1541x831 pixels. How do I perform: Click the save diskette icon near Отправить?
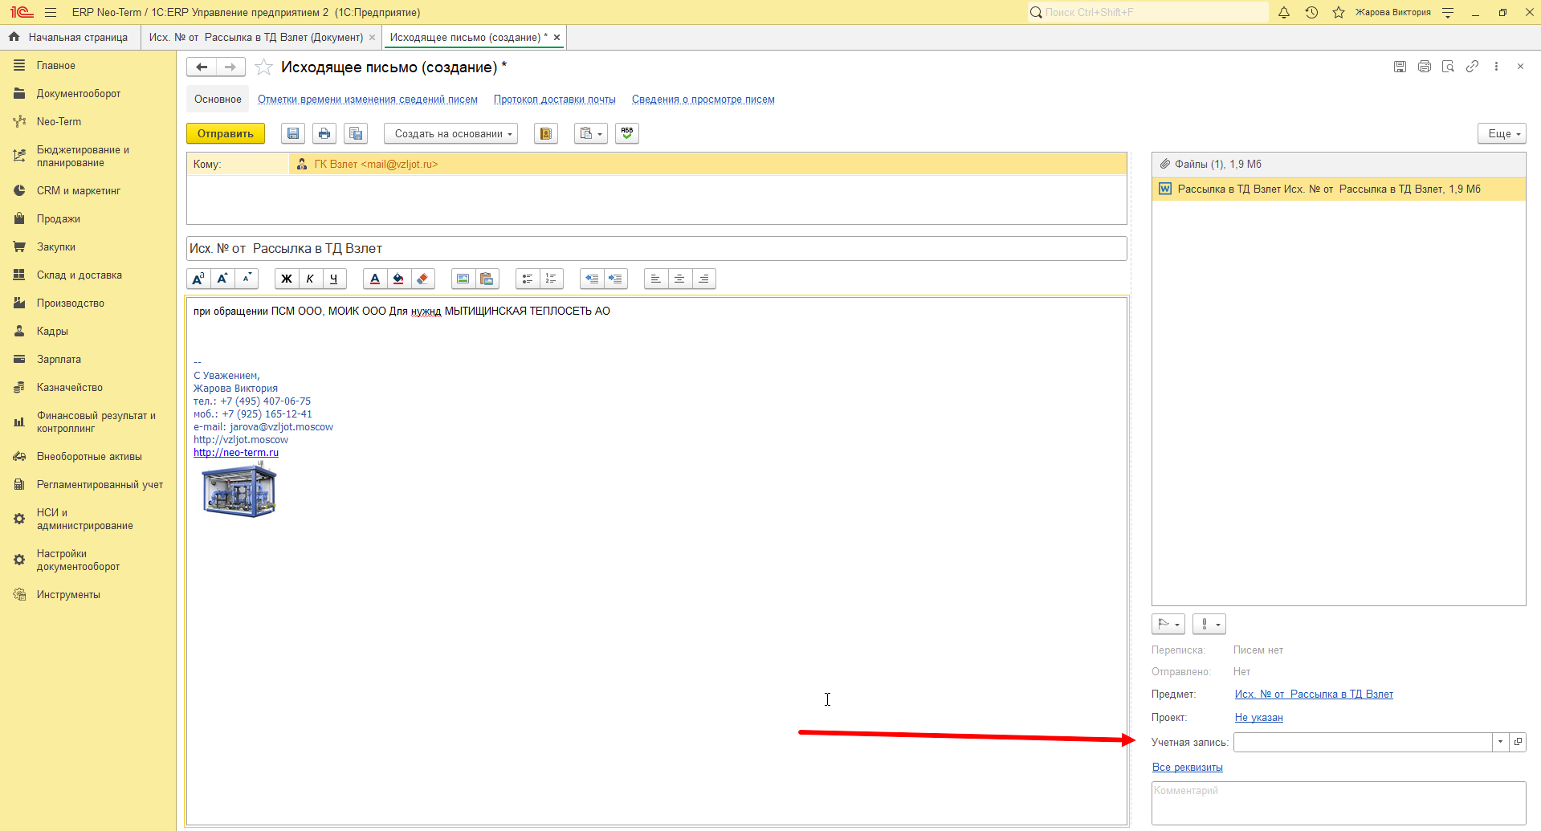[x=293, y=133]
